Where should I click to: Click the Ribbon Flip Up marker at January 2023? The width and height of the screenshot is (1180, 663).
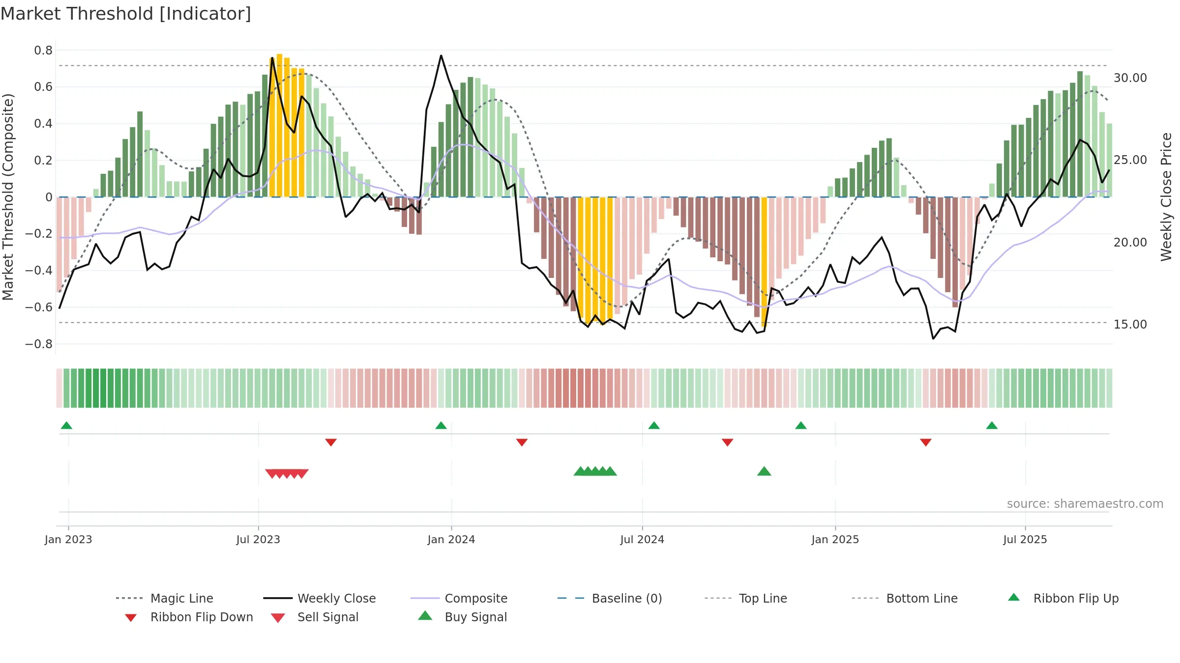point(66,425)
